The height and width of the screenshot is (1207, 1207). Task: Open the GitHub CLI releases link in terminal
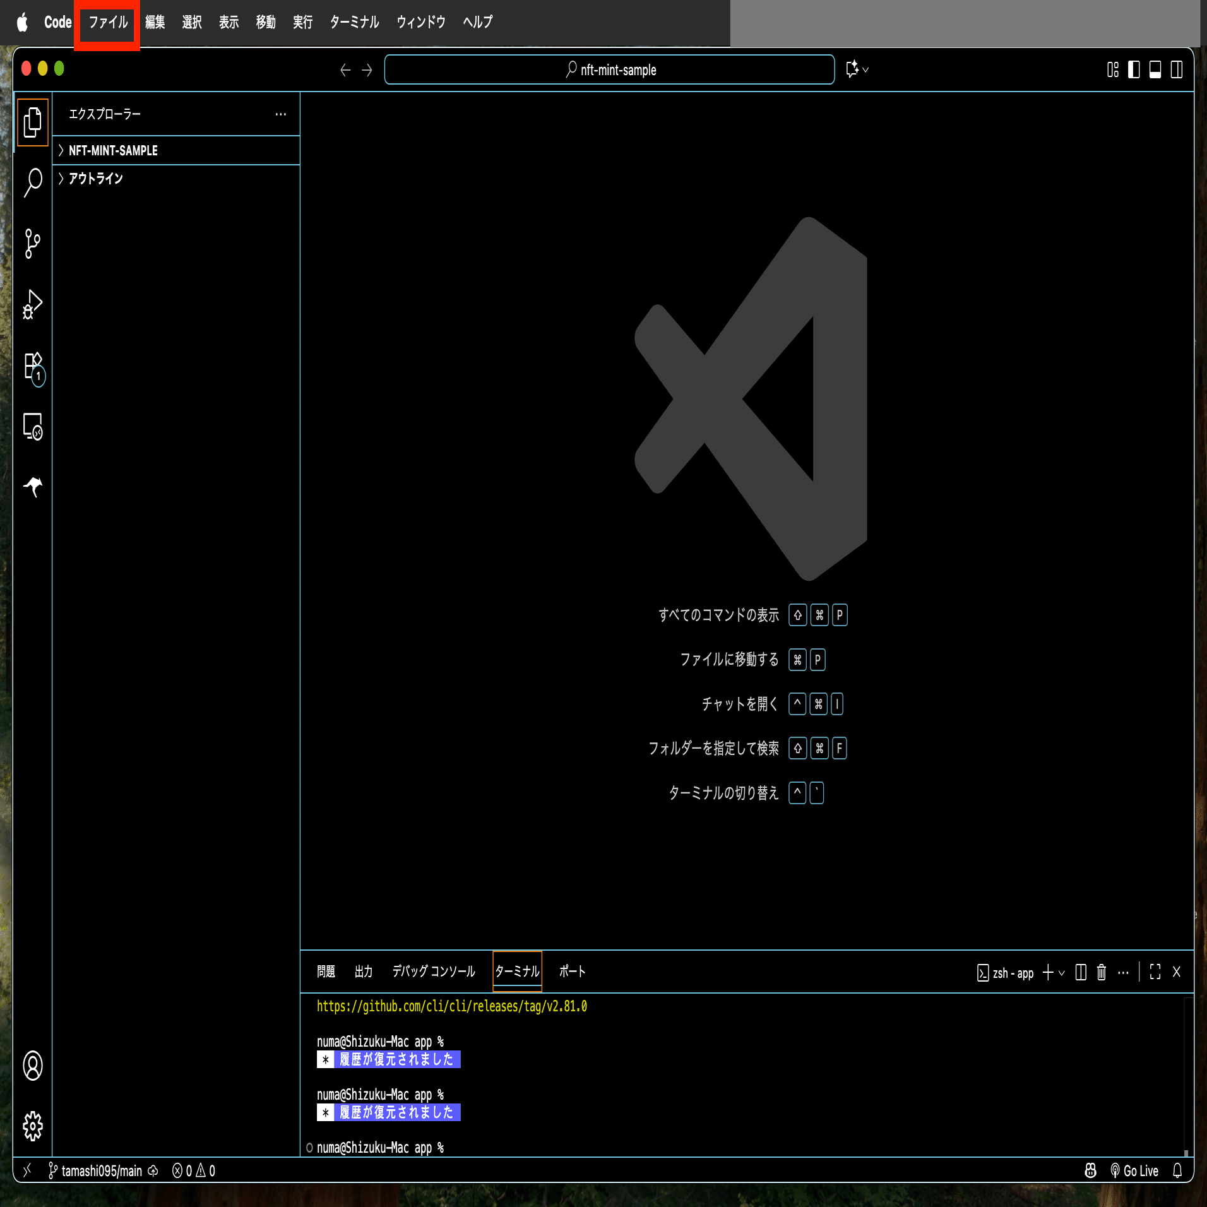click(452, 1006)
